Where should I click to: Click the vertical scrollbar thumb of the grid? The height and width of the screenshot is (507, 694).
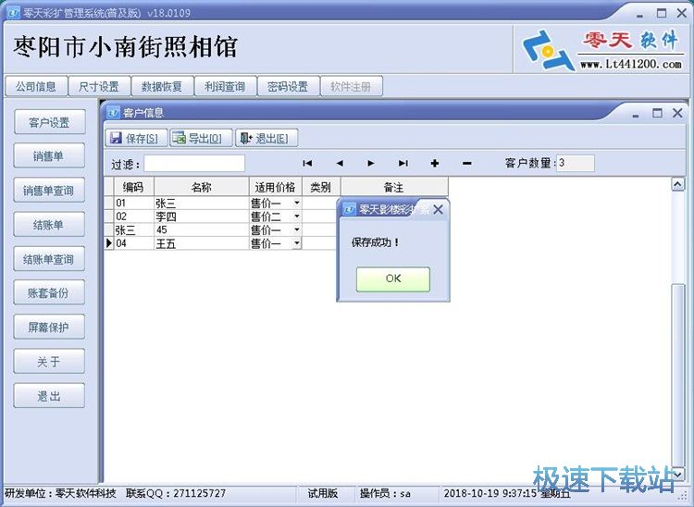click(677, 374)
